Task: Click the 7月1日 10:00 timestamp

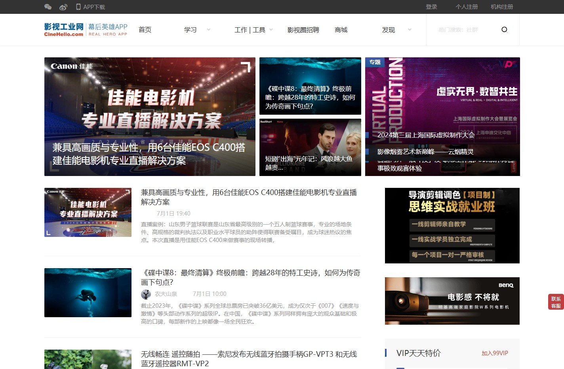Action: click(x=210, y=294)
